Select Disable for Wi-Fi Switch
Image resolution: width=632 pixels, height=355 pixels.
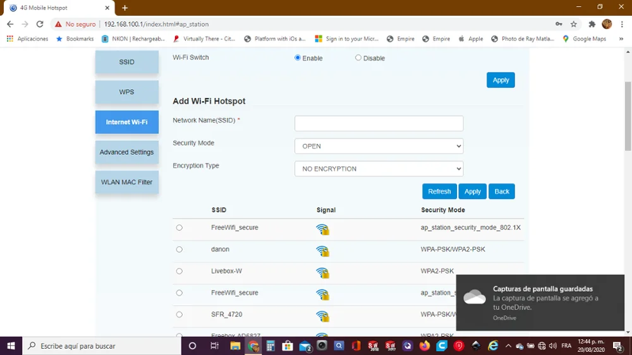coord(358,57)
